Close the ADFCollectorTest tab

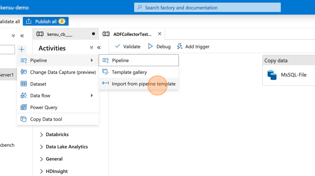pyautogui.click(x=160, y=34)
